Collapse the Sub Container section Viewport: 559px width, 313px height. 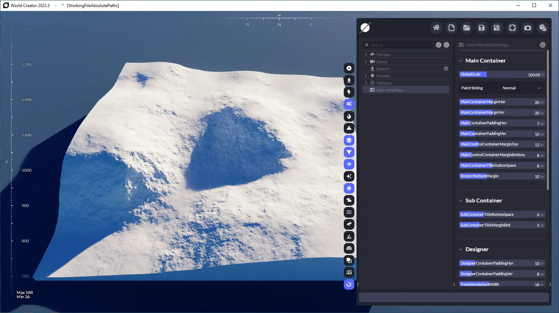click(461, 201)
